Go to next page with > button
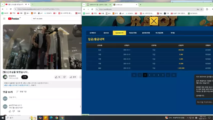213x120 pixels. pyautogui.click(x=168, y=75)
